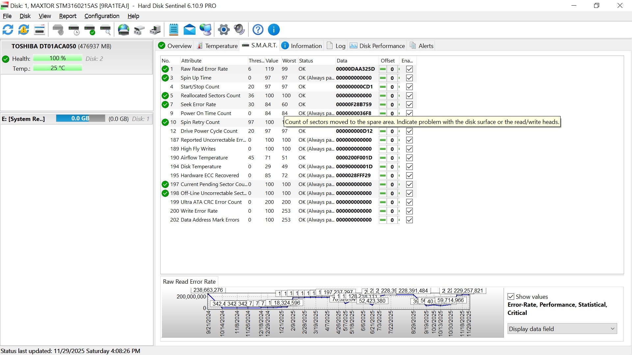Open settings with the gear icon

coord(224,30)
